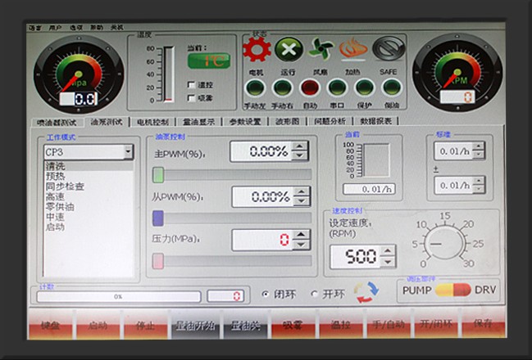Click the red indicator lamp under 风扇

coord(310,88)
